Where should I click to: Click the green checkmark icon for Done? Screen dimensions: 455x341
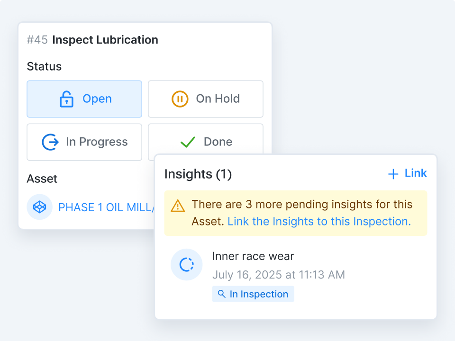pyautogui.click(x=188, y=142)
